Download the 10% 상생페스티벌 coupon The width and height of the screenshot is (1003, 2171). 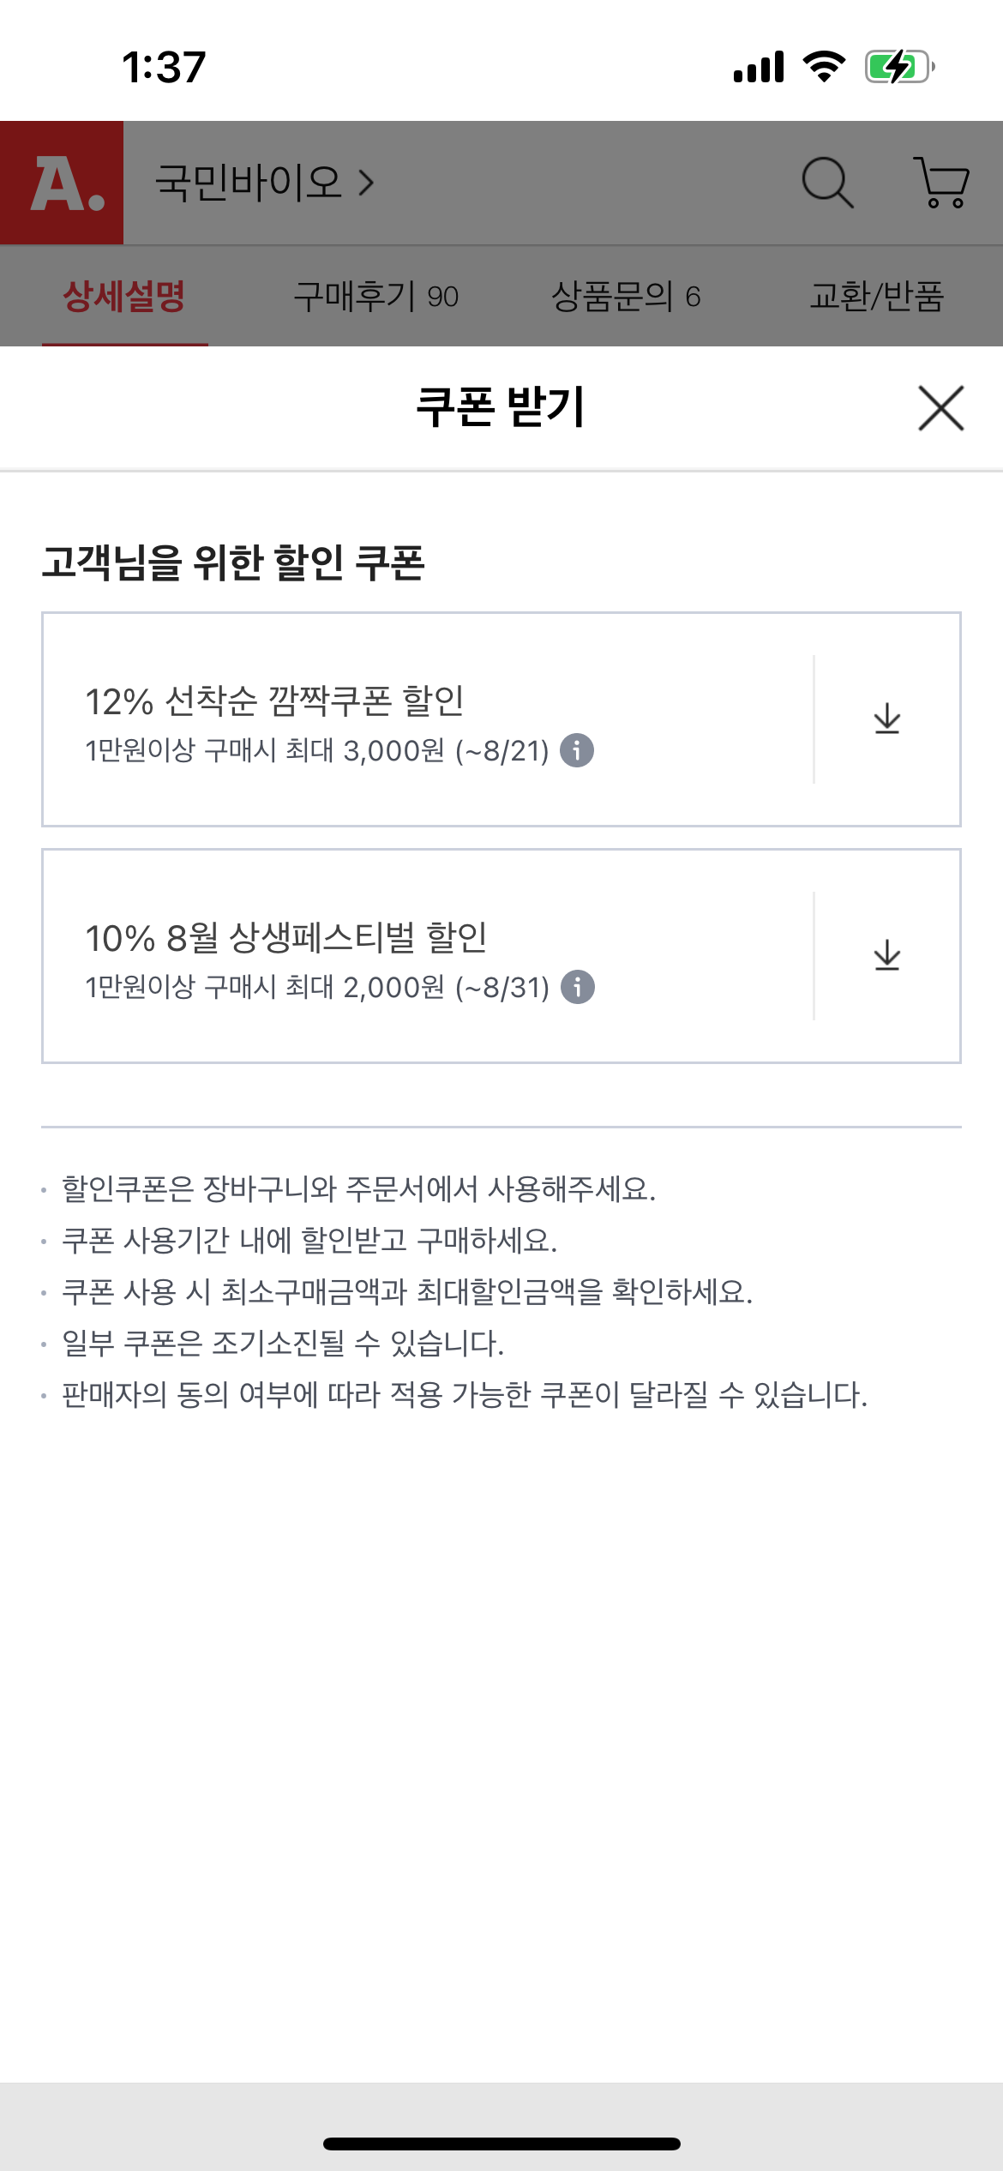(x=887, y=955)
